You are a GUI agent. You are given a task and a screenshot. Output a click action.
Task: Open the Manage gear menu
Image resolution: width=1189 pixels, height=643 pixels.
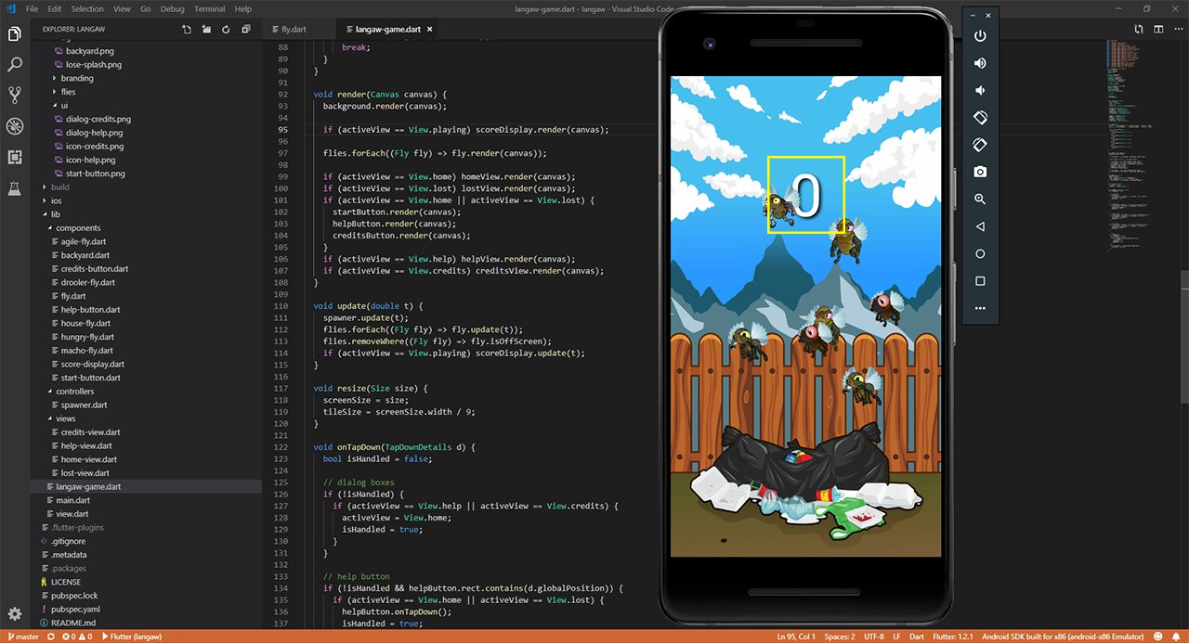[14, 613]
